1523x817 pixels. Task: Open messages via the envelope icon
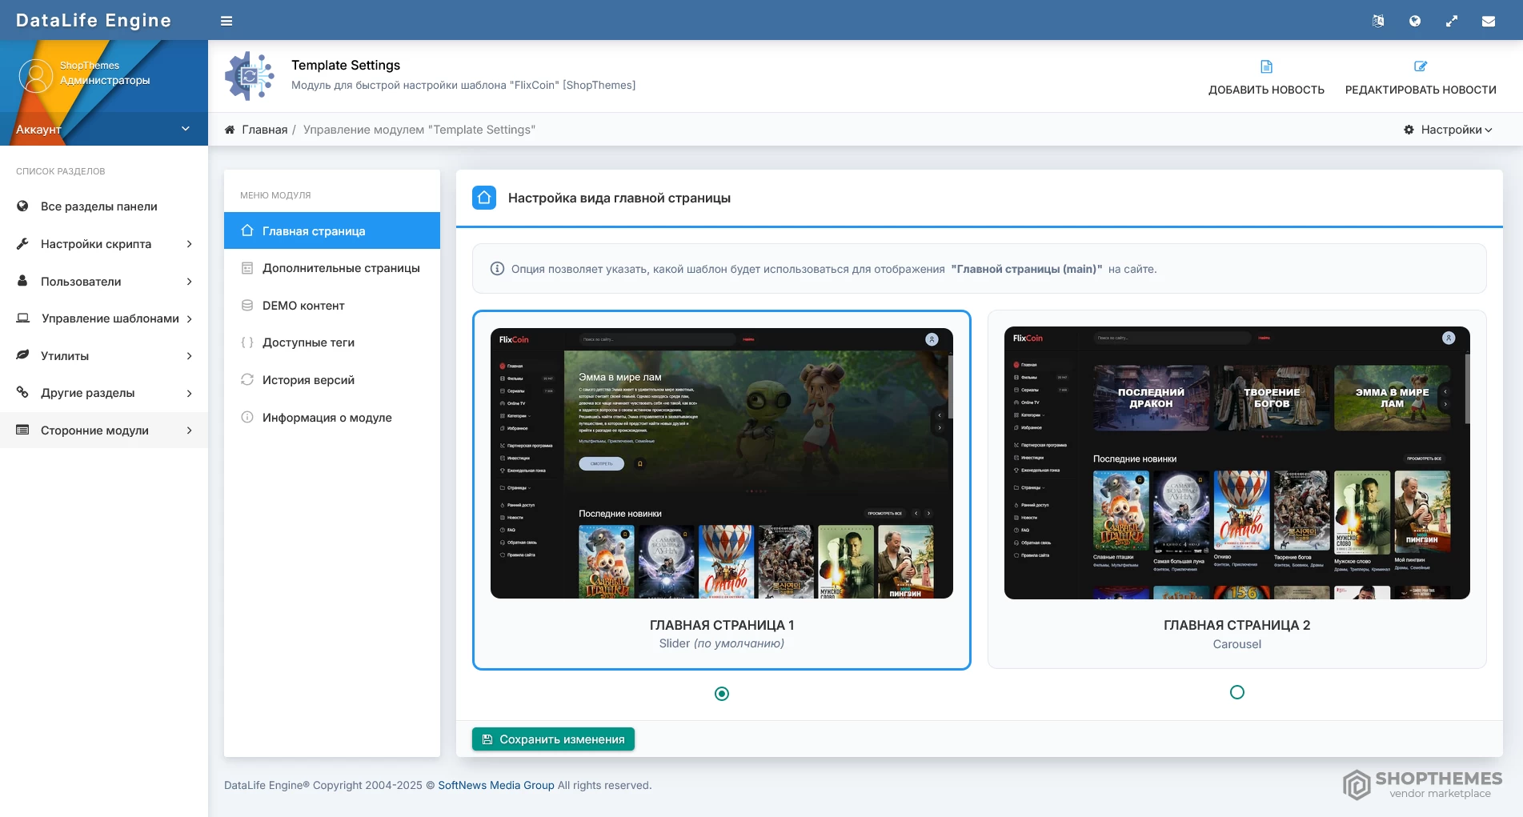1489,21
